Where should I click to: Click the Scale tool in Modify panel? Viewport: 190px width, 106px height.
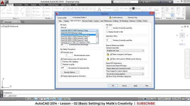[46, 15]
